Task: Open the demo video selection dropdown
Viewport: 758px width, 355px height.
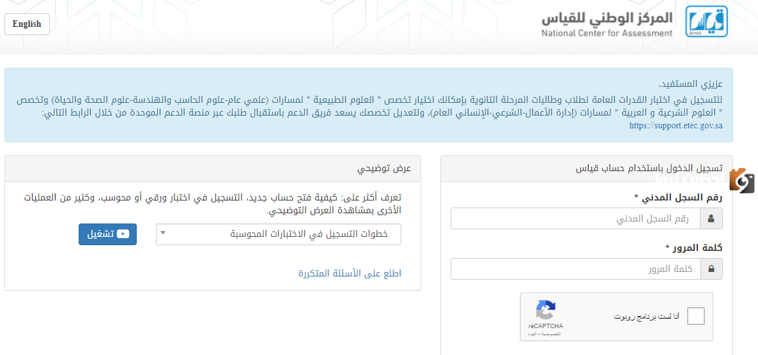Action: (x=279, y=234)
